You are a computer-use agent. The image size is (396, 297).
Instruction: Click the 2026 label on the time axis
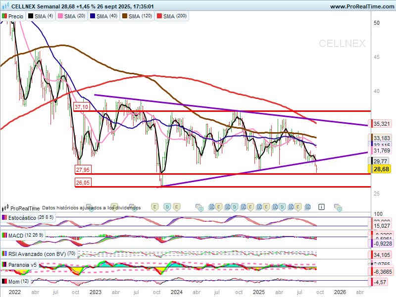pyautogui.click(x=340, y=292)
